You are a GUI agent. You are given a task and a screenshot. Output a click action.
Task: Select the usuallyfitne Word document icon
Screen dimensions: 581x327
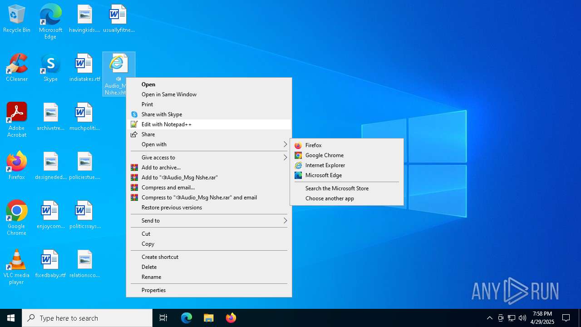[118, 19]
